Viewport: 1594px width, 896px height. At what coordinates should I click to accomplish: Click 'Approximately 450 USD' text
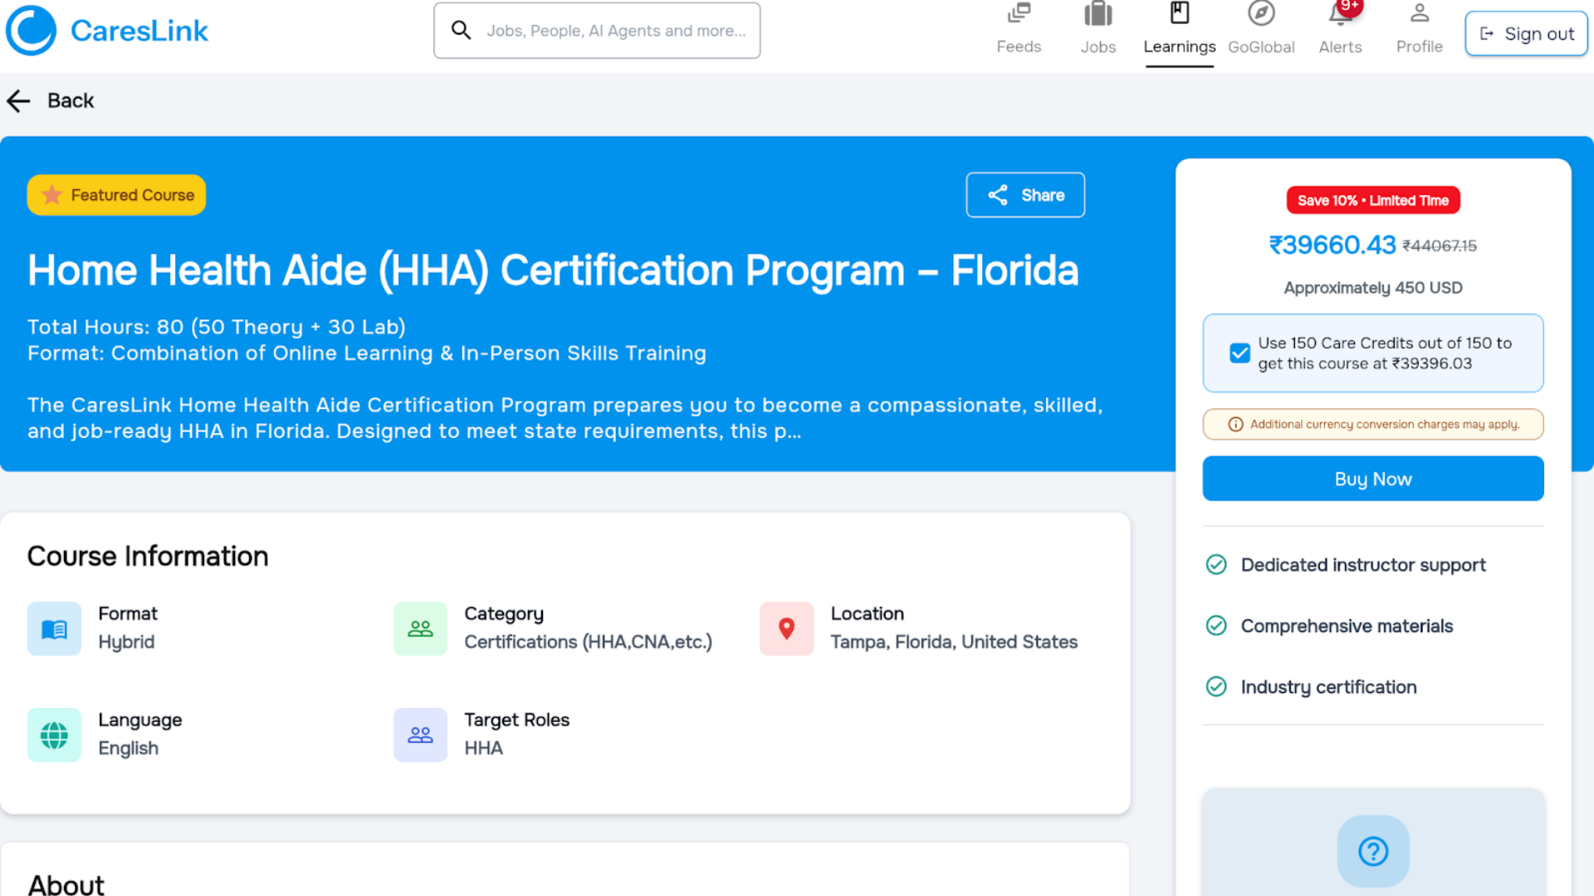point(1373,288)
